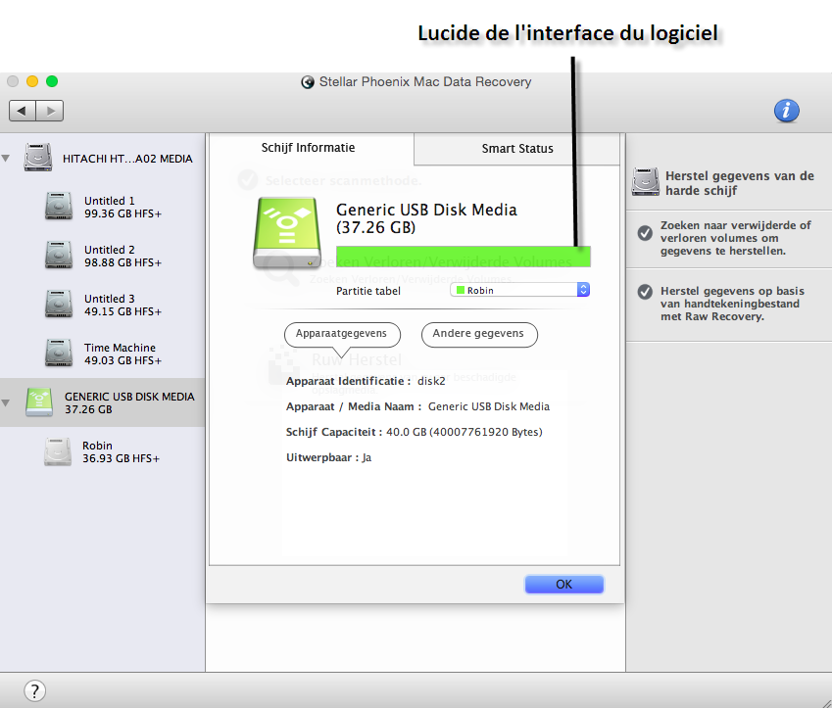Click the Partitie tabel label
The image size is (832, 708).
[x=368, y=291]
